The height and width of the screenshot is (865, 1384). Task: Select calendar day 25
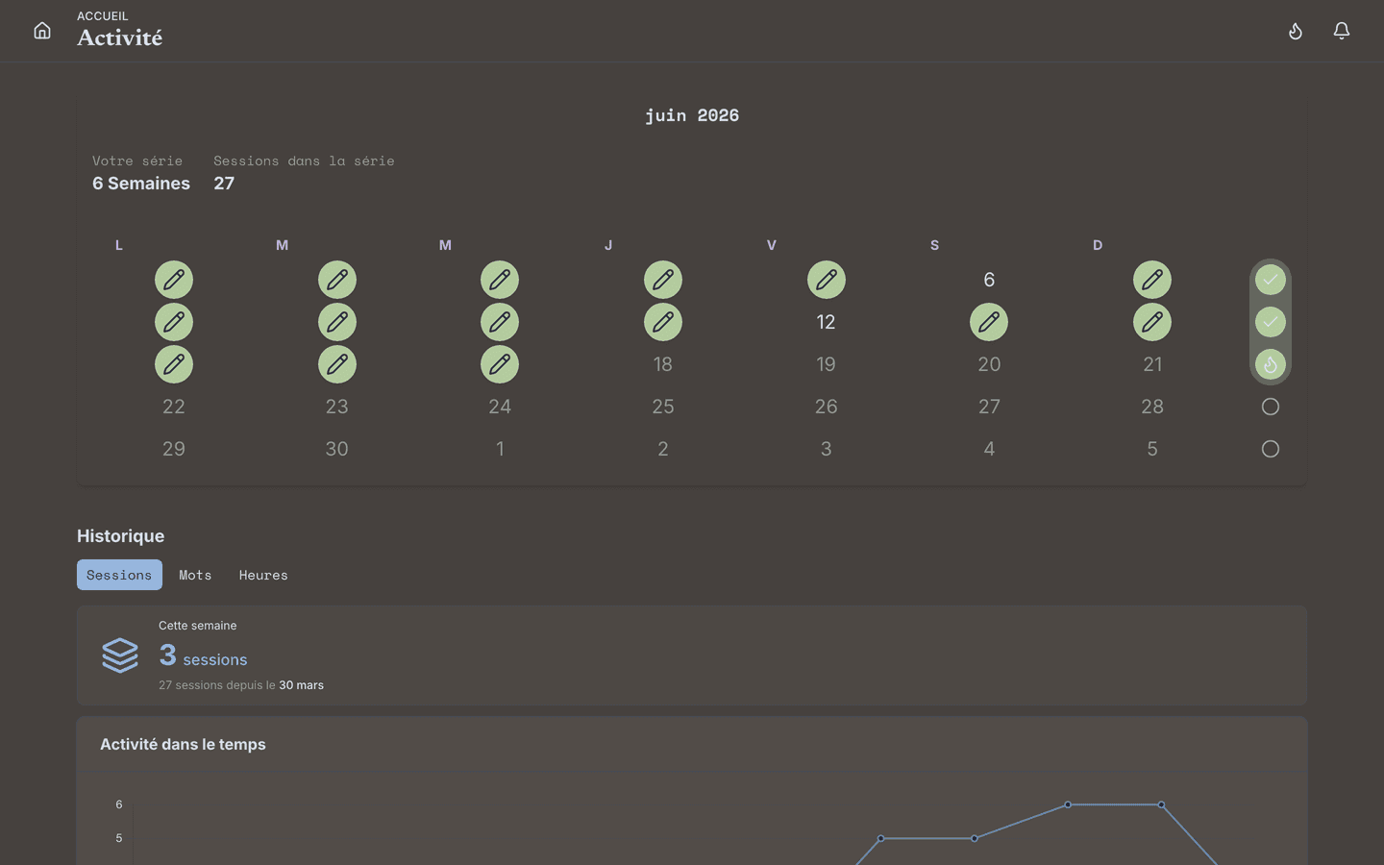click(663, 407)
